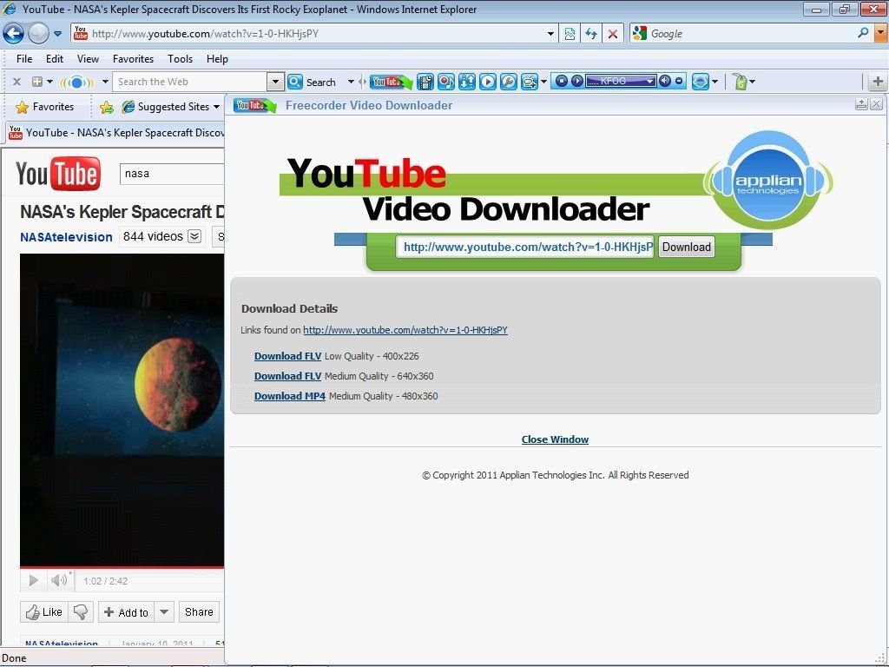
Task: Open the View menu
Action: 88,59
